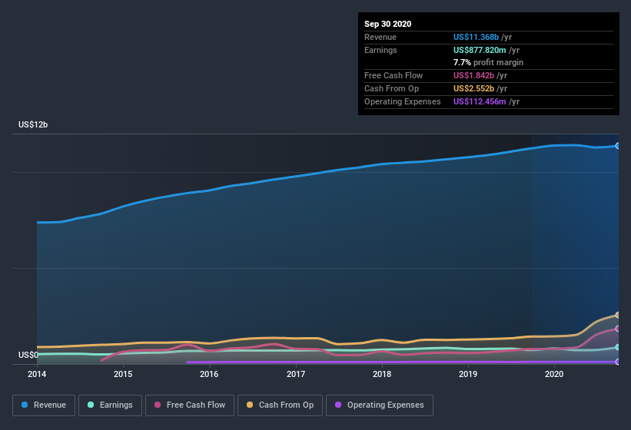Click the 2015 x-axis label
This screenshot has height=430, width=631.
point(123,374)
